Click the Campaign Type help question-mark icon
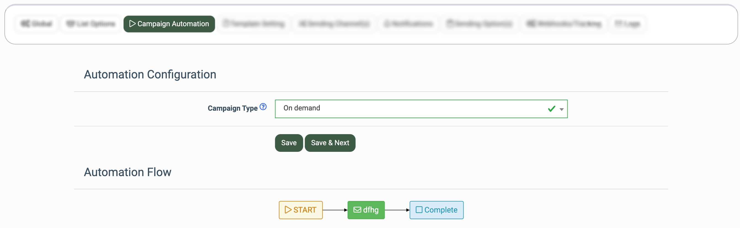 tap(263, 107)
